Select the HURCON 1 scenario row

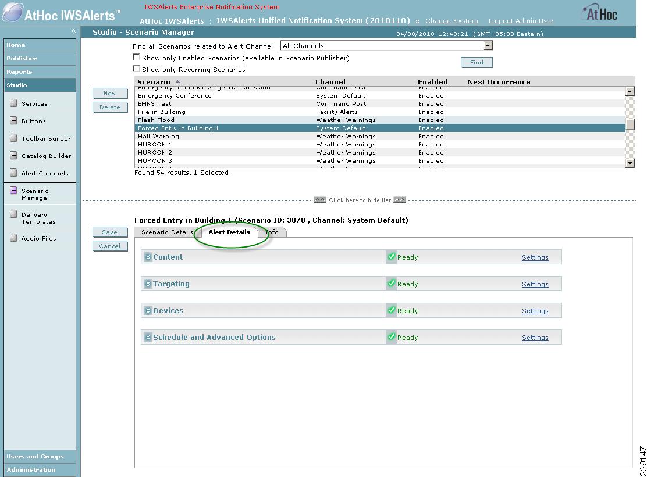380,144
